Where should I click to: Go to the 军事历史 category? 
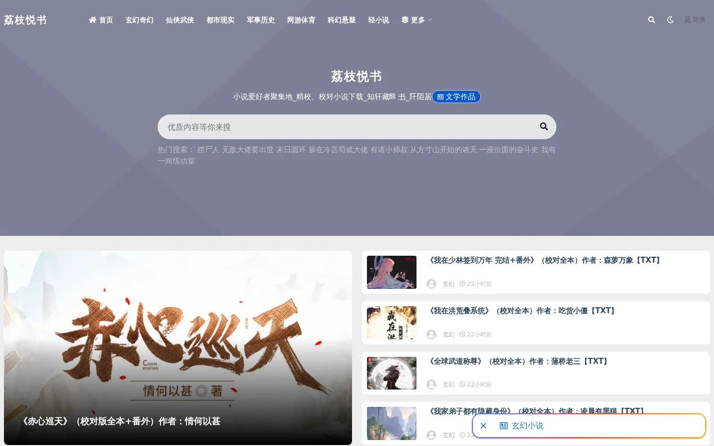[x=261, y=20]
